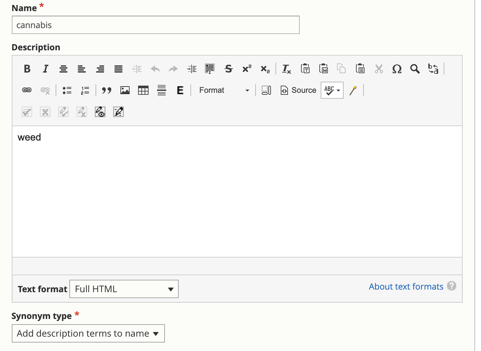Insert a numbered list

click(85, 90)
